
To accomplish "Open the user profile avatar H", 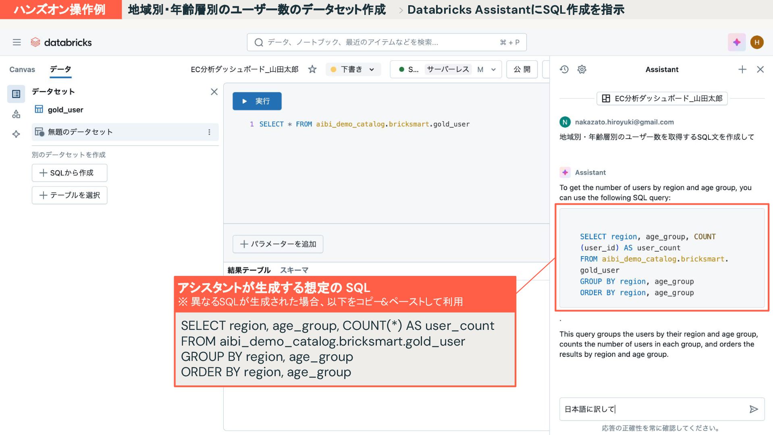I will tap(757, 42).
